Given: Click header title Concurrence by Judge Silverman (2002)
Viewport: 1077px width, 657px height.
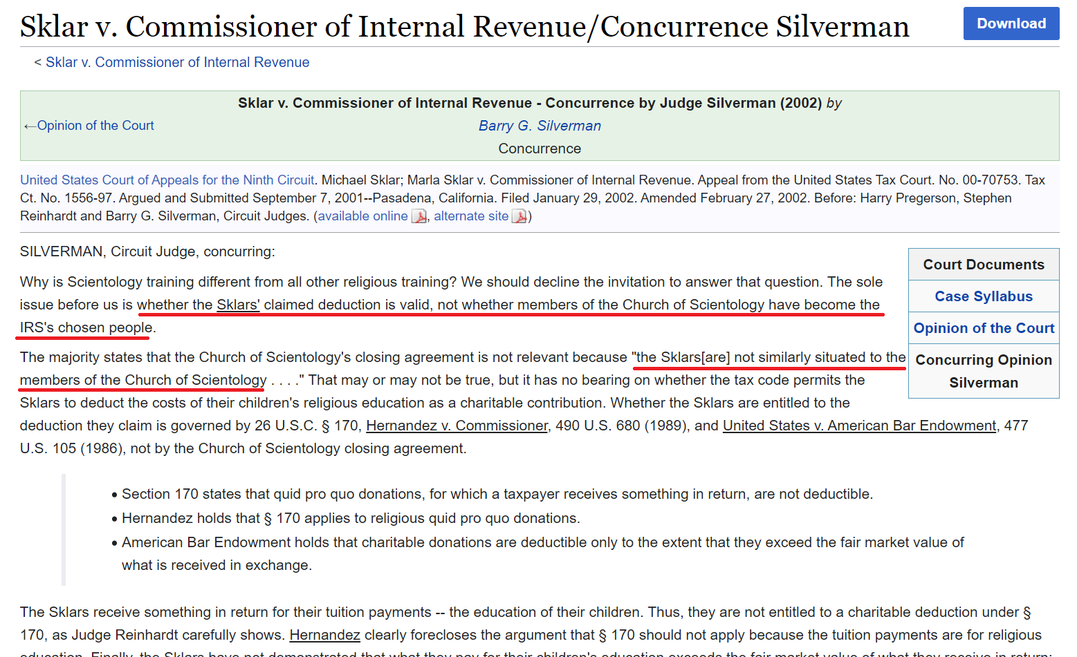Looking at the screenshot, I should click(x=530, y=103).
